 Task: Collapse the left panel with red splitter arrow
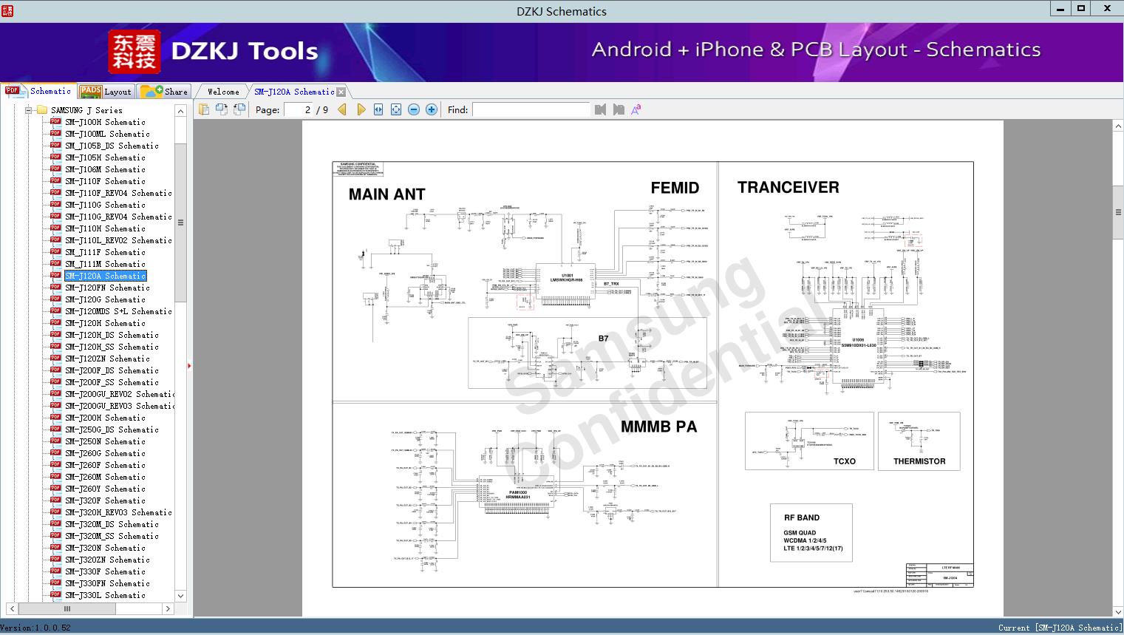point(189,365)
